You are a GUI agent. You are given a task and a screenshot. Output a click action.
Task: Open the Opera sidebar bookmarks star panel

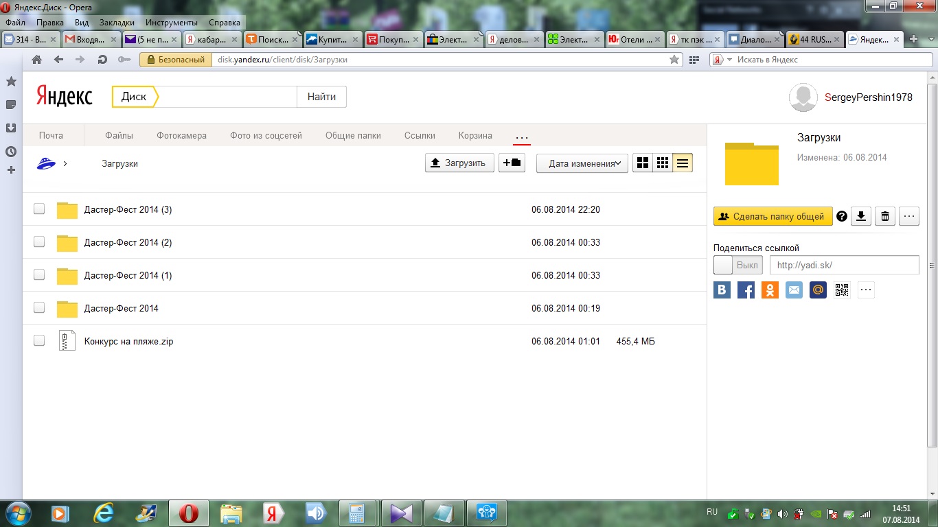pyautogui.click(x=11, y=82)
